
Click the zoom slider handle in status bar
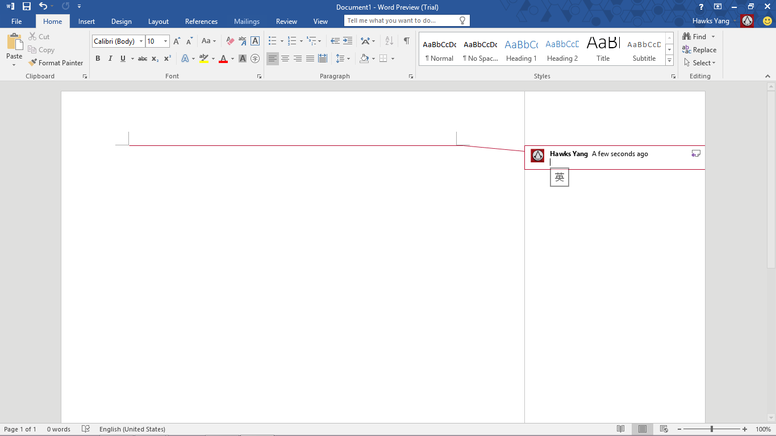coord(711,429)
